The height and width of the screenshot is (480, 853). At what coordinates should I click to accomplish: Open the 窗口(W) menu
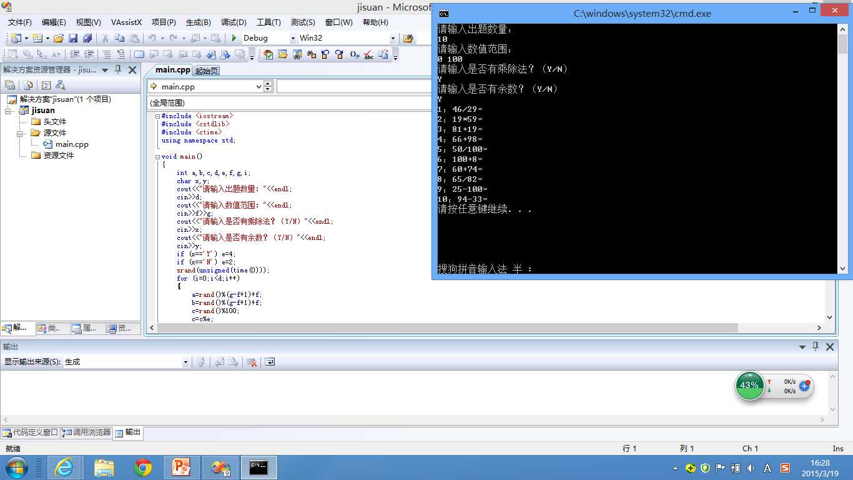[x=339, y=22]
